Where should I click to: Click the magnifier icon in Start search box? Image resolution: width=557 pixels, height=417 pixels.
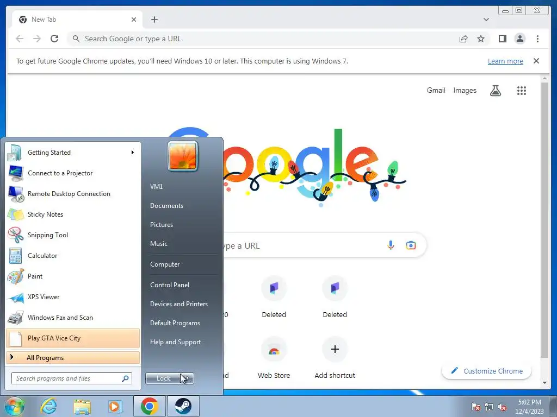coord(125,378)
